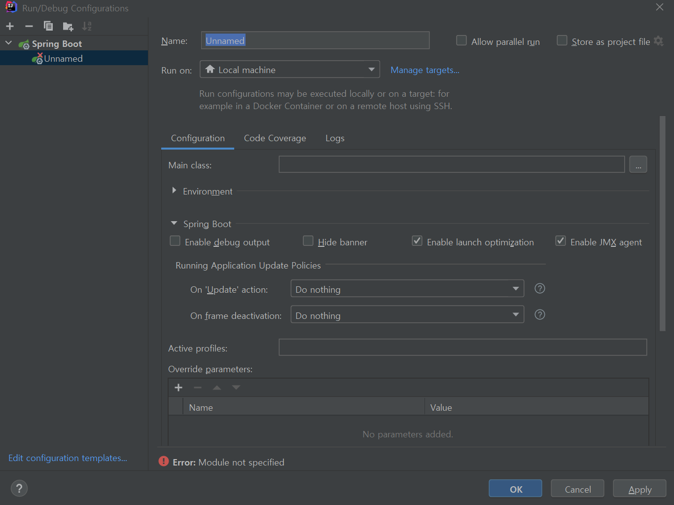Click the Name column header
The image size is (674, 505).
click(303, 407)
